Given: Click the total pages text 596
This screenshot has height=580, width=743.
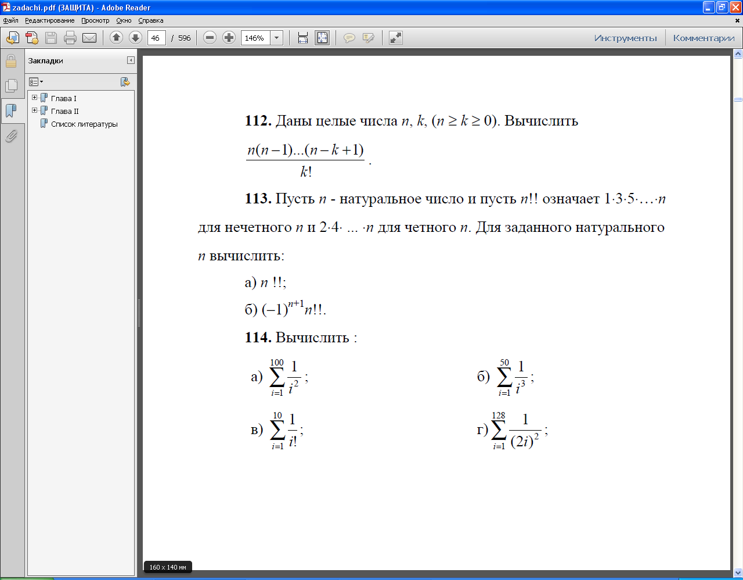Looking at the screenshot, I should tap(185, 38).
